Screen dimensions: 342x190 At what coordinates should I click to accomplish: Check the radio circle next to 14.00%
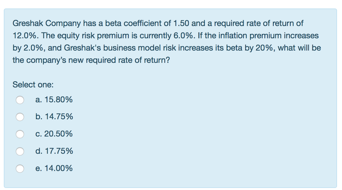(20, 168)
